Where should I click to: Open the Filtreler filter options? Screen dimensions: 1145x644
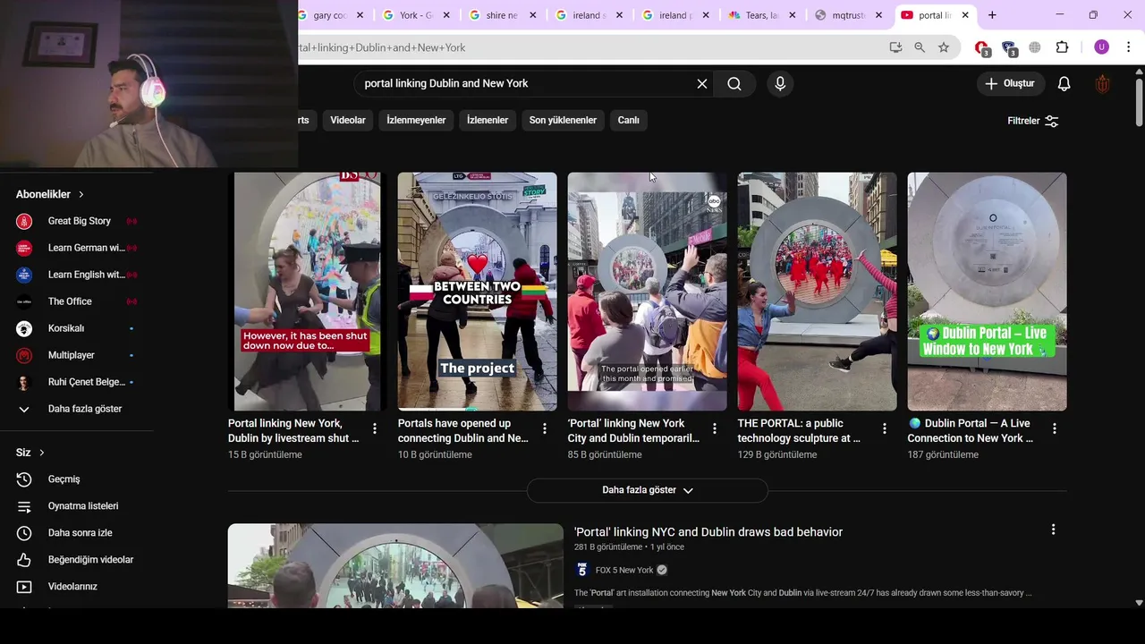point(1032,121)
